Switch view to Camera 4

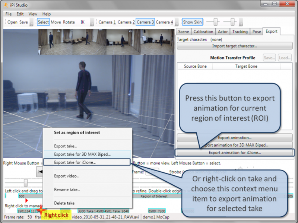[164, 22]
